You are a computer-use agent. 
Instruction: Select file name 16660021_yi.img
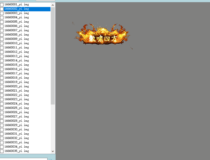17,91
